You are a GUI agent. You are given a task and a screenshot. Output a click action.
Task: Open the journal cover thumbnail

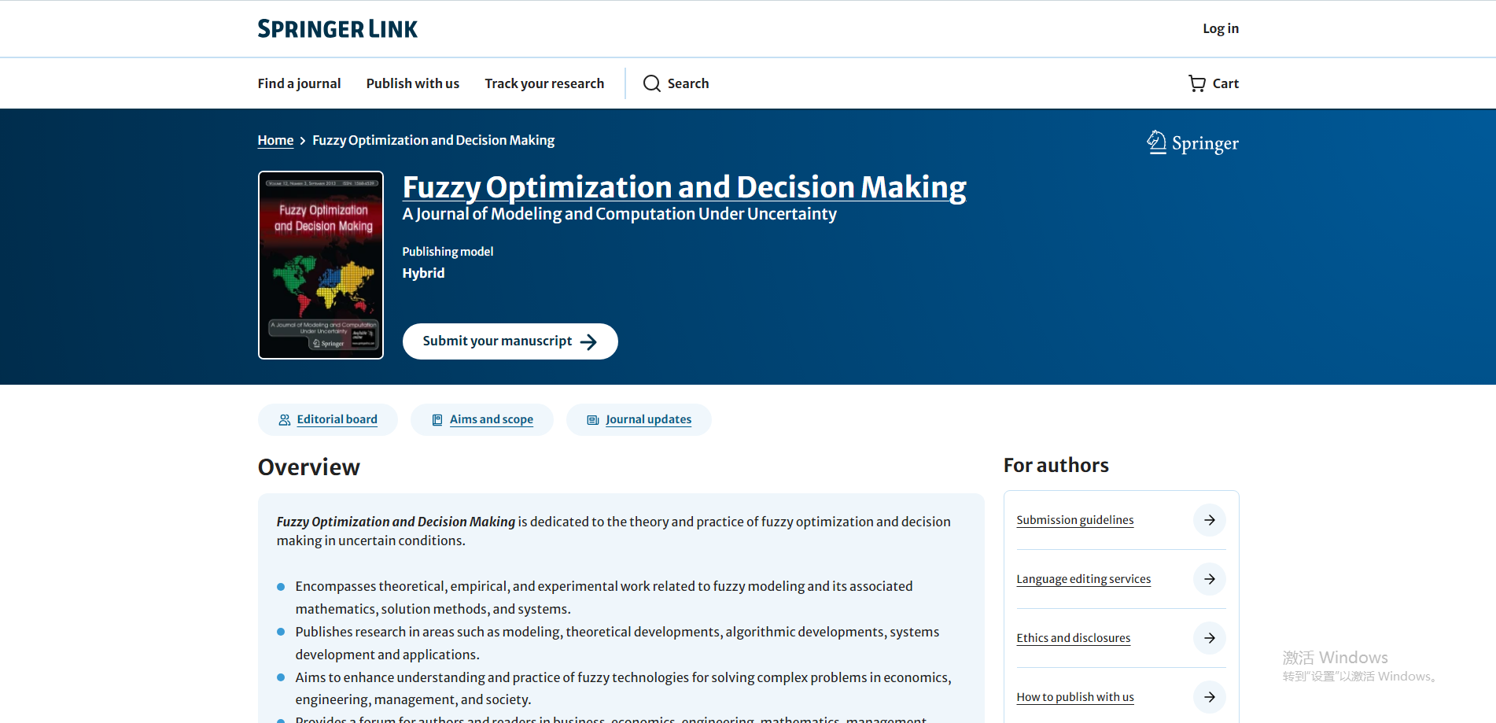tap(321, 265)
